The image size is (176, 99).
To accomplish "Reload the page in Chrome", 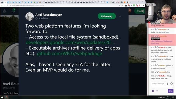I will pos(7,5).
